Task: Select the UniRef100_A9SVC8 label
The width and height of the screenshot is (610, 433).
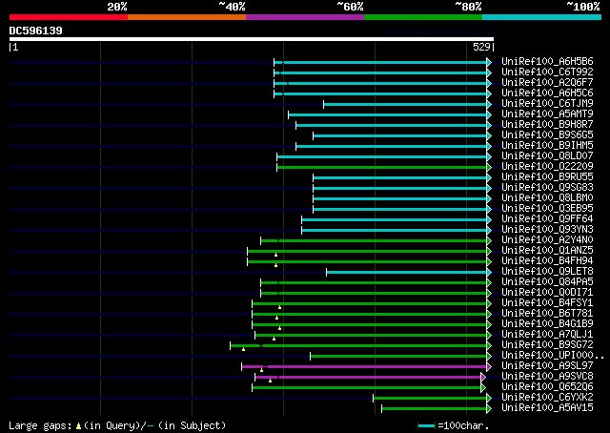Action: click(547, 377)
